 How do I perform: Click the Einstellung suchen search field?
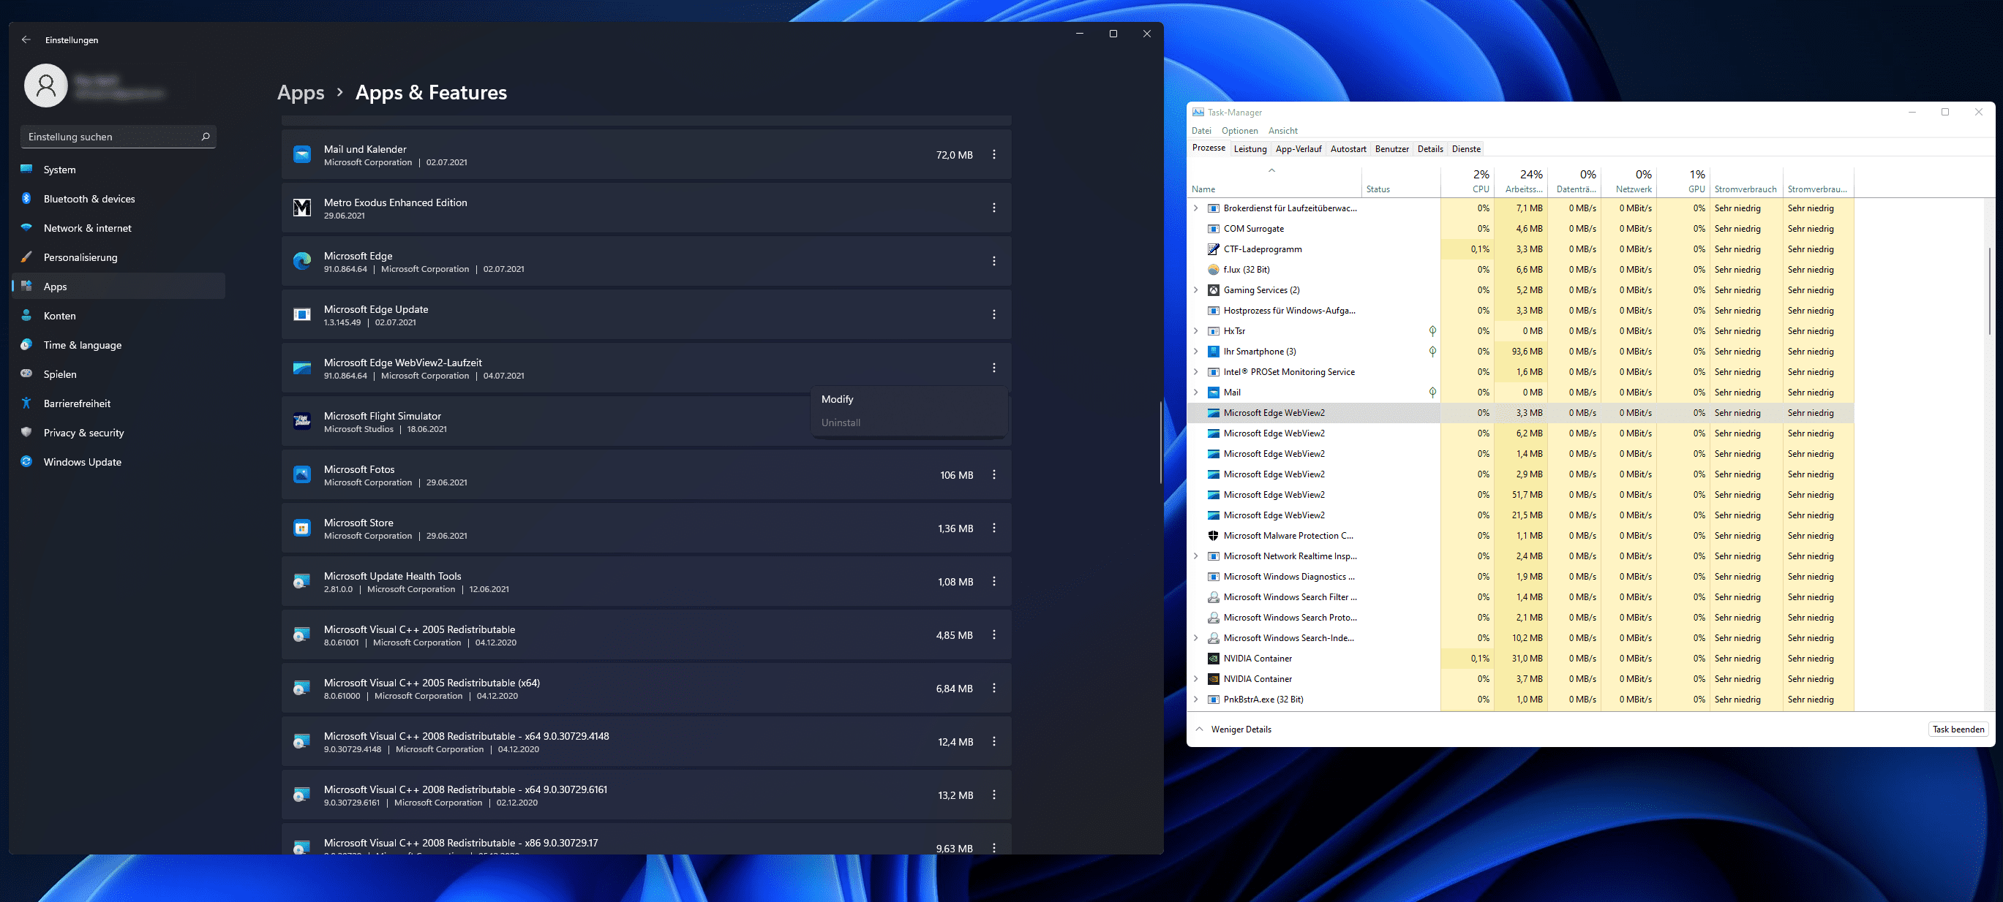click(x=119, y=137)
